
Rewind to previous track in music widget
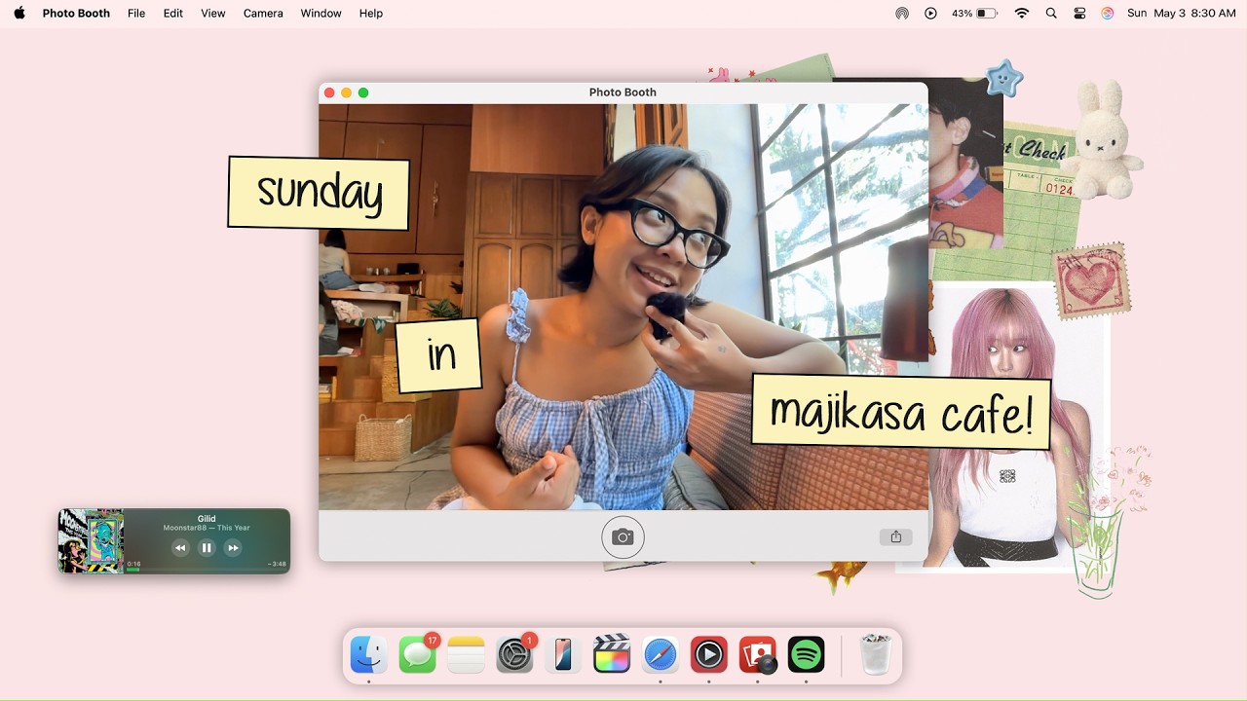click(x=180, y=548)
